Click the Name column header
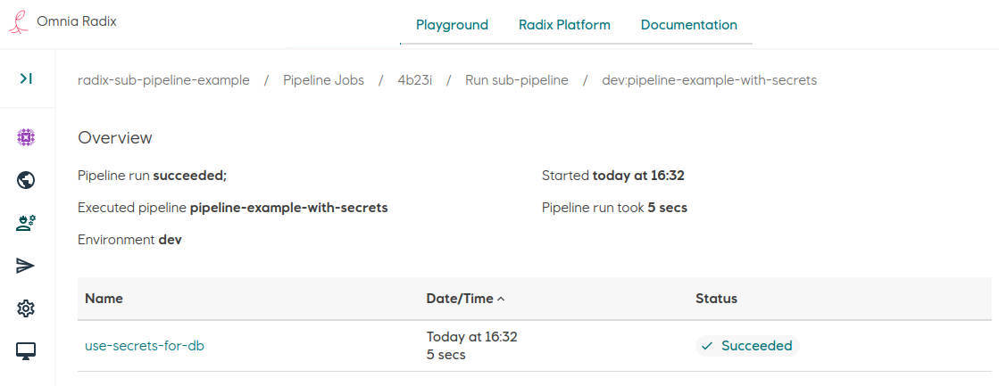The width and height of the screenshot is (999, 386). pyautogui.click(x=104, y=299)
